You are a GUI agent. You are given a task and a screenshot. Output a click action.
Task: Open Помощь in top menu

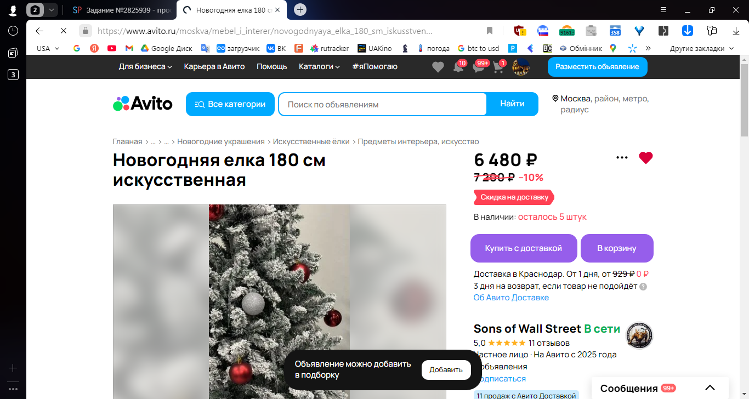[272, 66]
